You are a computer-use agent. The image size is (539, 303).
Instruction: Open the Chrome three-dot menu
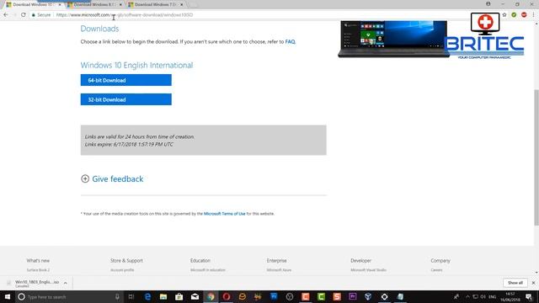click(x=533, y=15)
